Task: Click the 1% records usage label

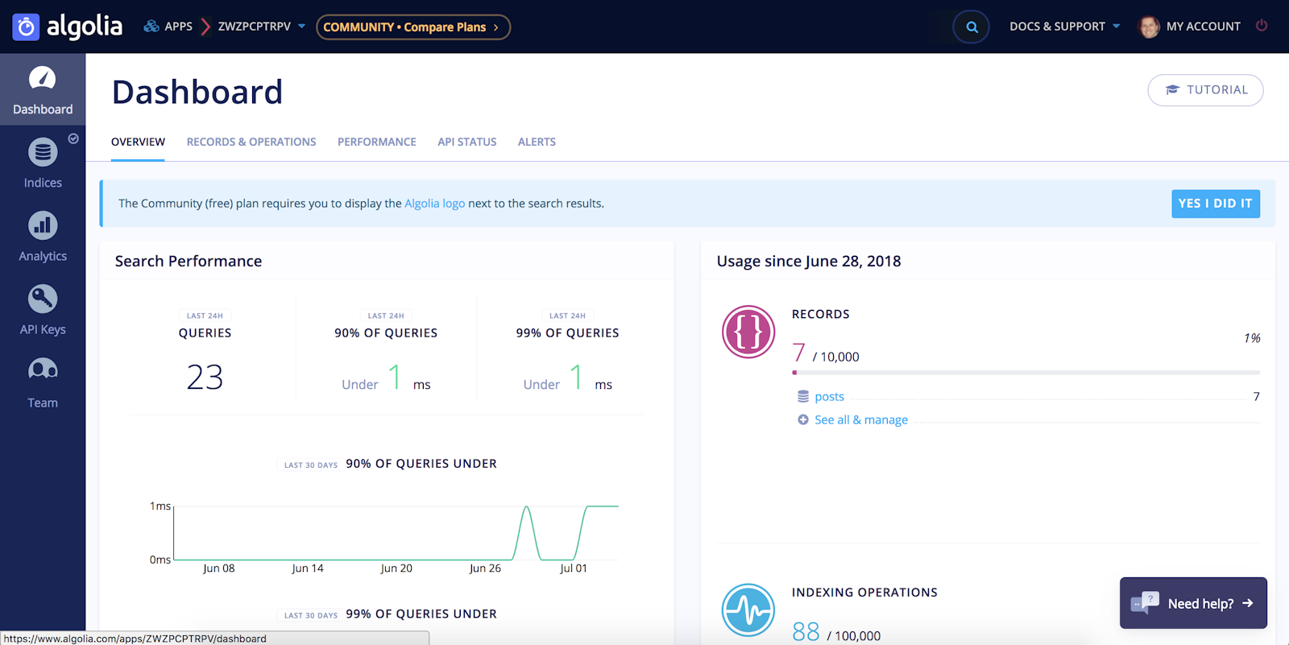Action: (1252, 338)
